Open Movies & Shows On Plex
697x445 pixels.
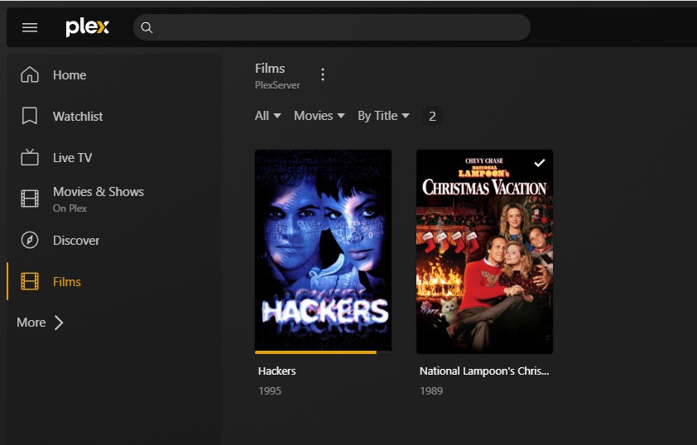point(99,199)
